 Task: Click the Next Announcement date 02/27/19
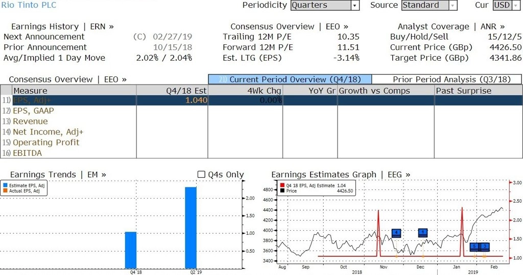[173, 37]
